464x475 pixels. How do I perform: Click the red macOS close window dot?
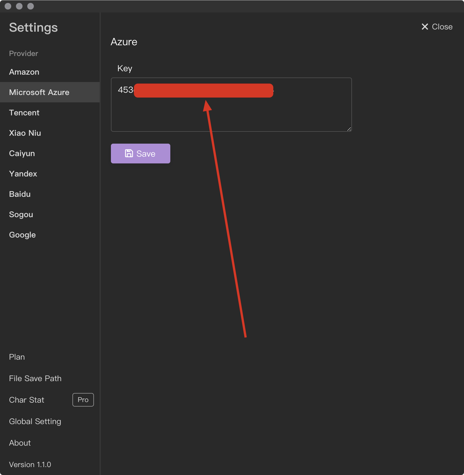pyautogui.click(x=8, y=6)
